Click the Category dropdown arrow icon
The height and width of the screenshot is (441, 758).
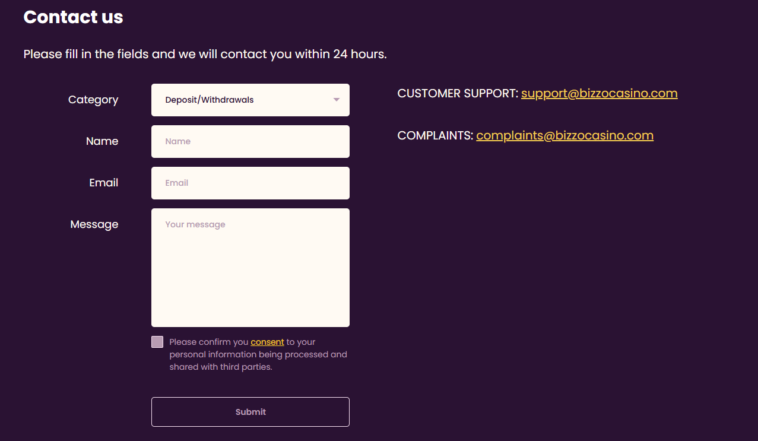337,100
